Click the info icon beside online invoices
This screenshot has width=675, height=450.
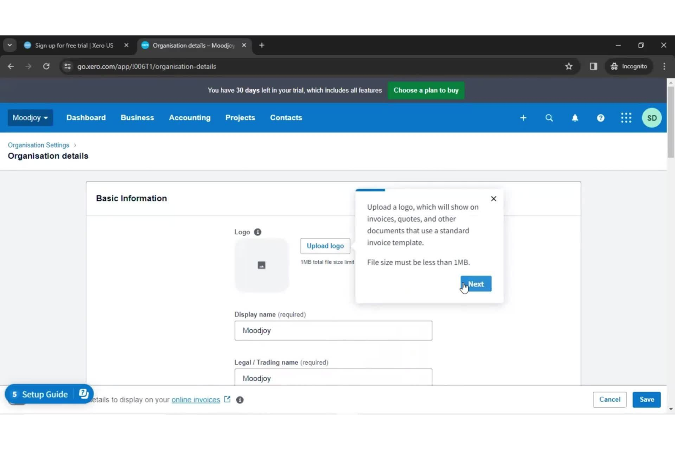click(240, 400)
